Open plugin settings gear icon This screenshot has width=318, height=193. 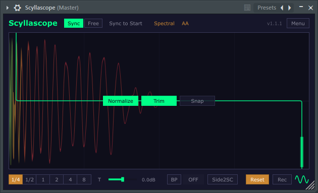click(17, 8)
